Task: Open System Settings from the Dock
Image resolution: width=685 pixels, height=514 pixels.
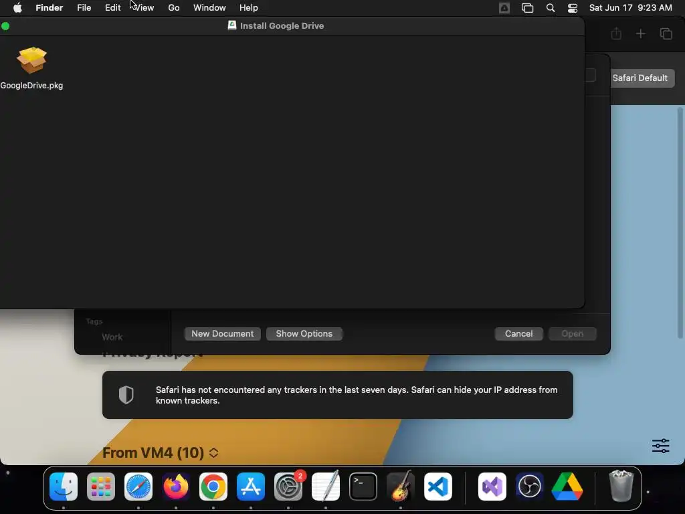Action: click(288, 487)
